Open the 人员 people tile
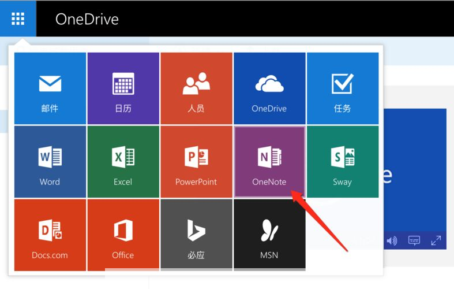454x289 pixels. tap(196, 88)
